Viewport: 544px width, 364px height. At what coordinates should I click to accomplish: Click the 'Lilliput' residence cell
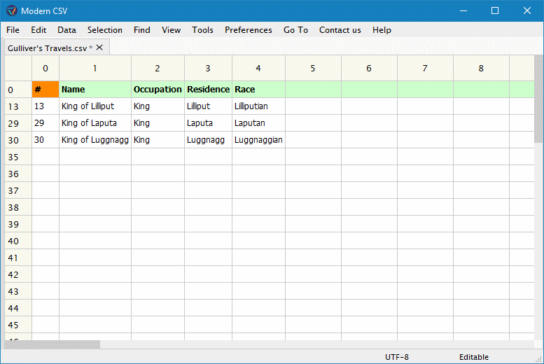click(x=208, y=106)
